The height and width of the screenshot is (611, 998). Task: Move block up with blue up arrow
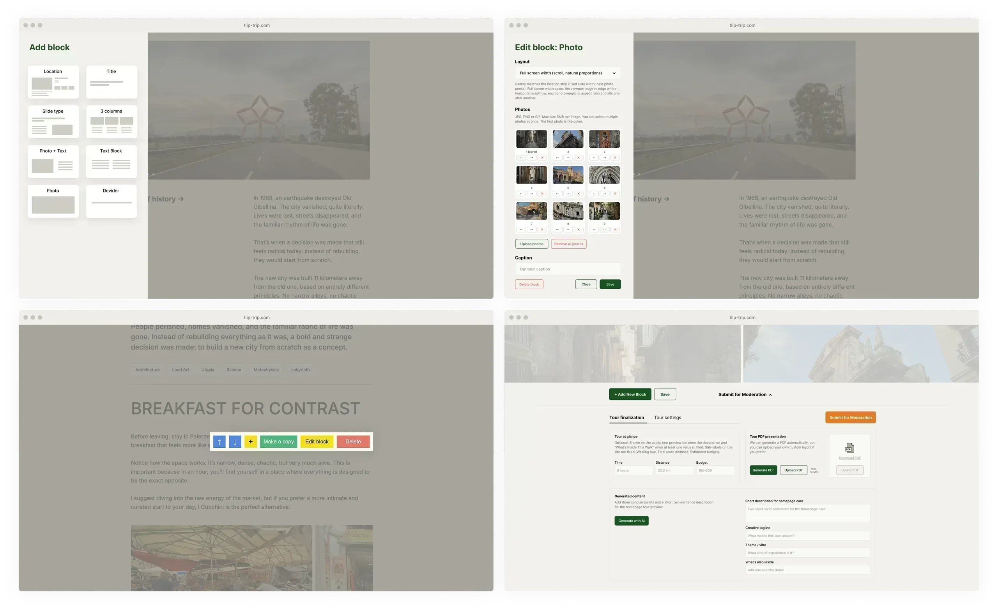click(x=219, y=442)
